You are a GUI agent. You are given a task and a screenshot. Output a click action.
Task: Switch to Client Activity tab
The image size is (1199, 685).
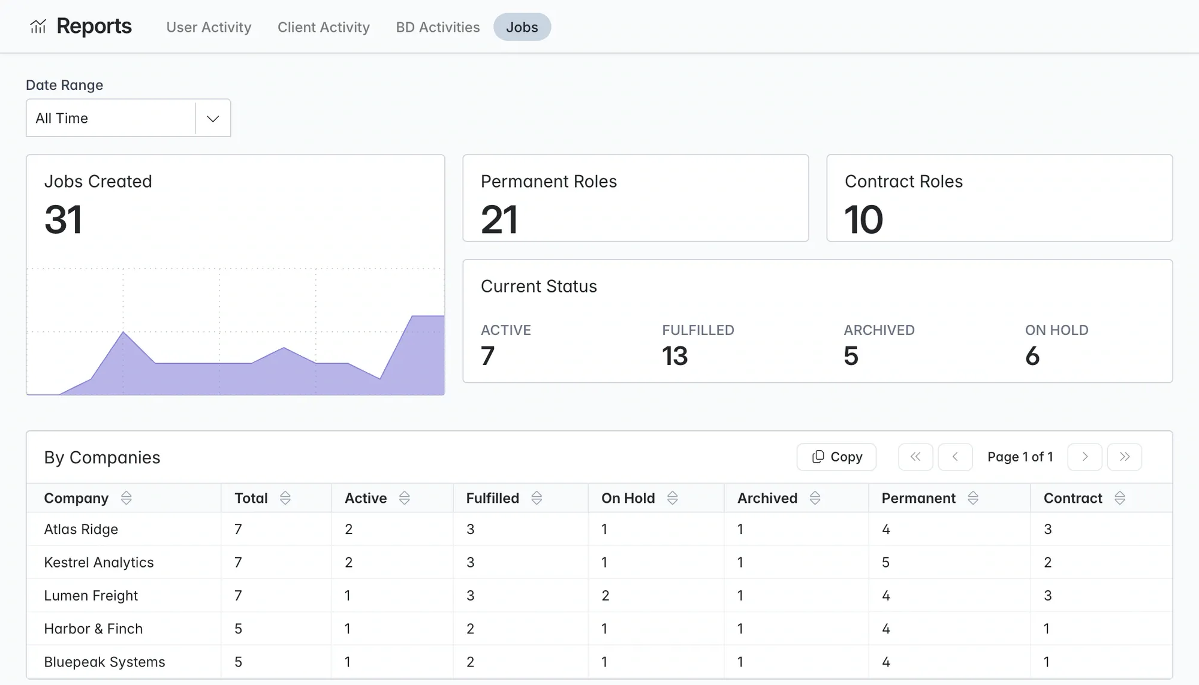[324, 27]
